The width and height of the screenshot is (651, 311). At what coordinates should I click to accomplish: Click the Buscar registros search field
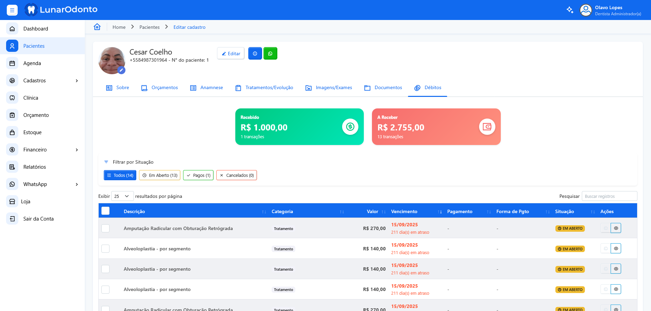click(609, 196)
